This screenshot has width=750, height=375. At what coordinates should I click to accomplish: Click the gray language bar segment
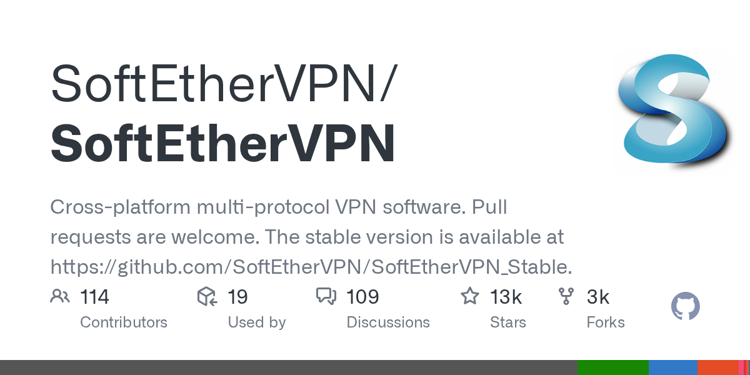click(x=289, y=367)
